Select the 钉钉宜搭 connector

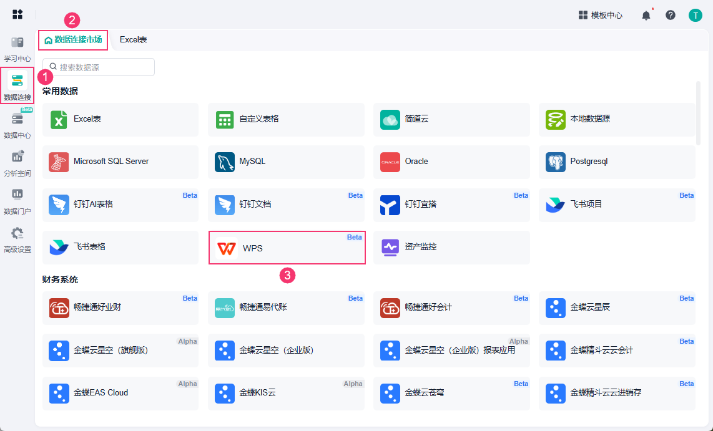[451, 205]
